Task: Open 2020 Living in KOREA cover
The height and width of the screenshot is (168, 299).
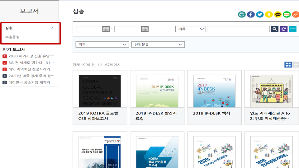Action: (x=214, y=152)
